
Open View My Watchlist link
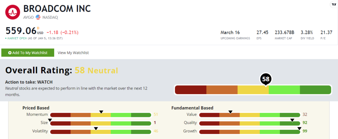coord(73,53)
